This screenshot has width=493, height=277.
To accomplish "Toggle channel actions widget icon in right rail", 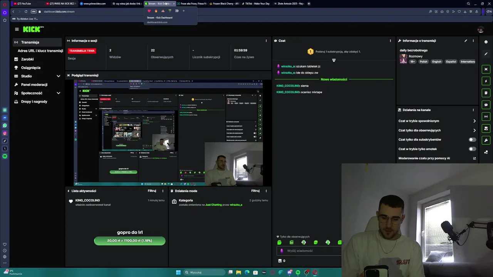I will tap(486, 128).
